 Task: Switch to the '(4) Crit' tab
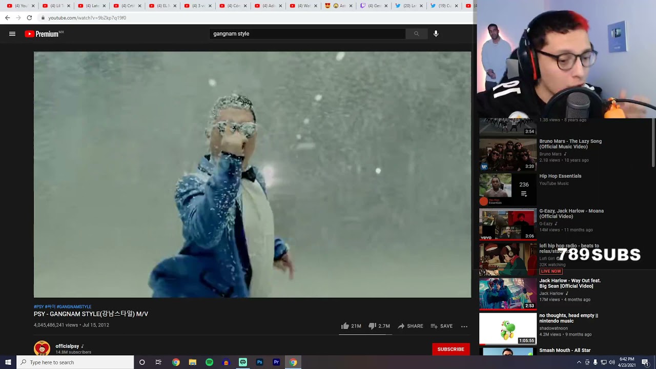pyautogui.click(x=127, y=6)
